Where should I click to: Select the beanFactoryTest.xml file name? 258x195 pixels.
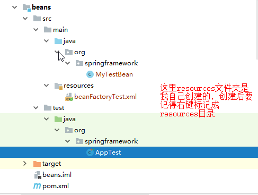[105, 97]
